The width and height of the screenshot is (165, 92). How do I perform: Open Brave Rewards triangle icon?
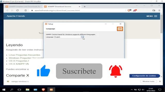(x=135, y=10)
